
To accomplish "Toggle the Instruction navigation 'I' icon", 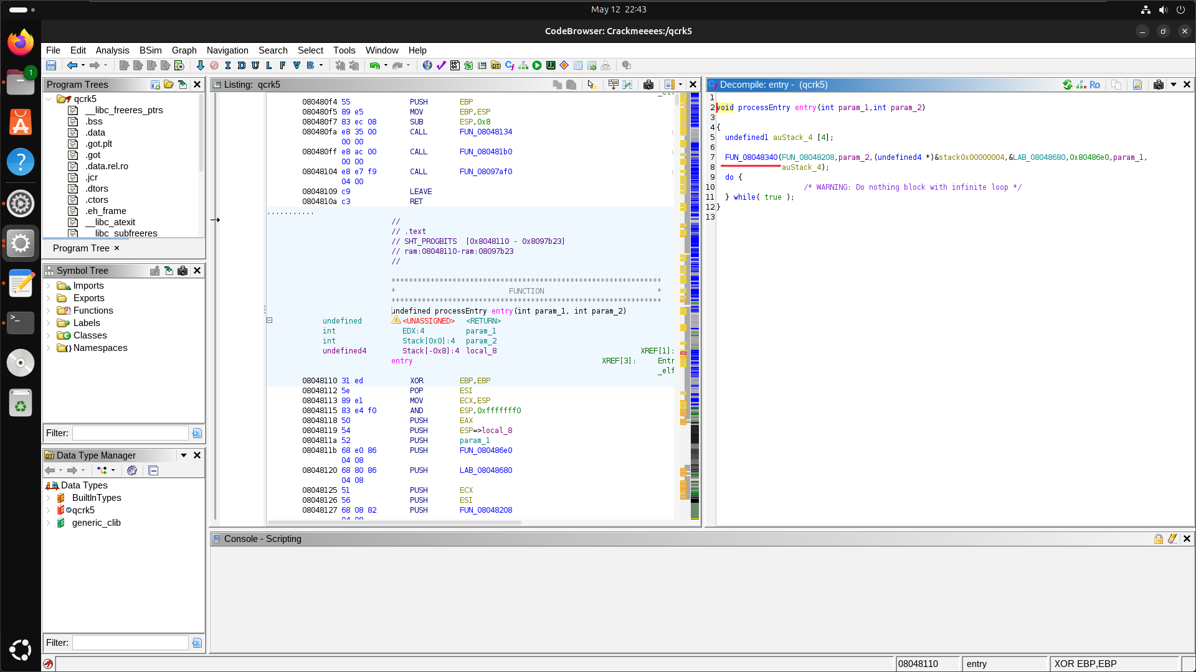I will pos(227,65).
